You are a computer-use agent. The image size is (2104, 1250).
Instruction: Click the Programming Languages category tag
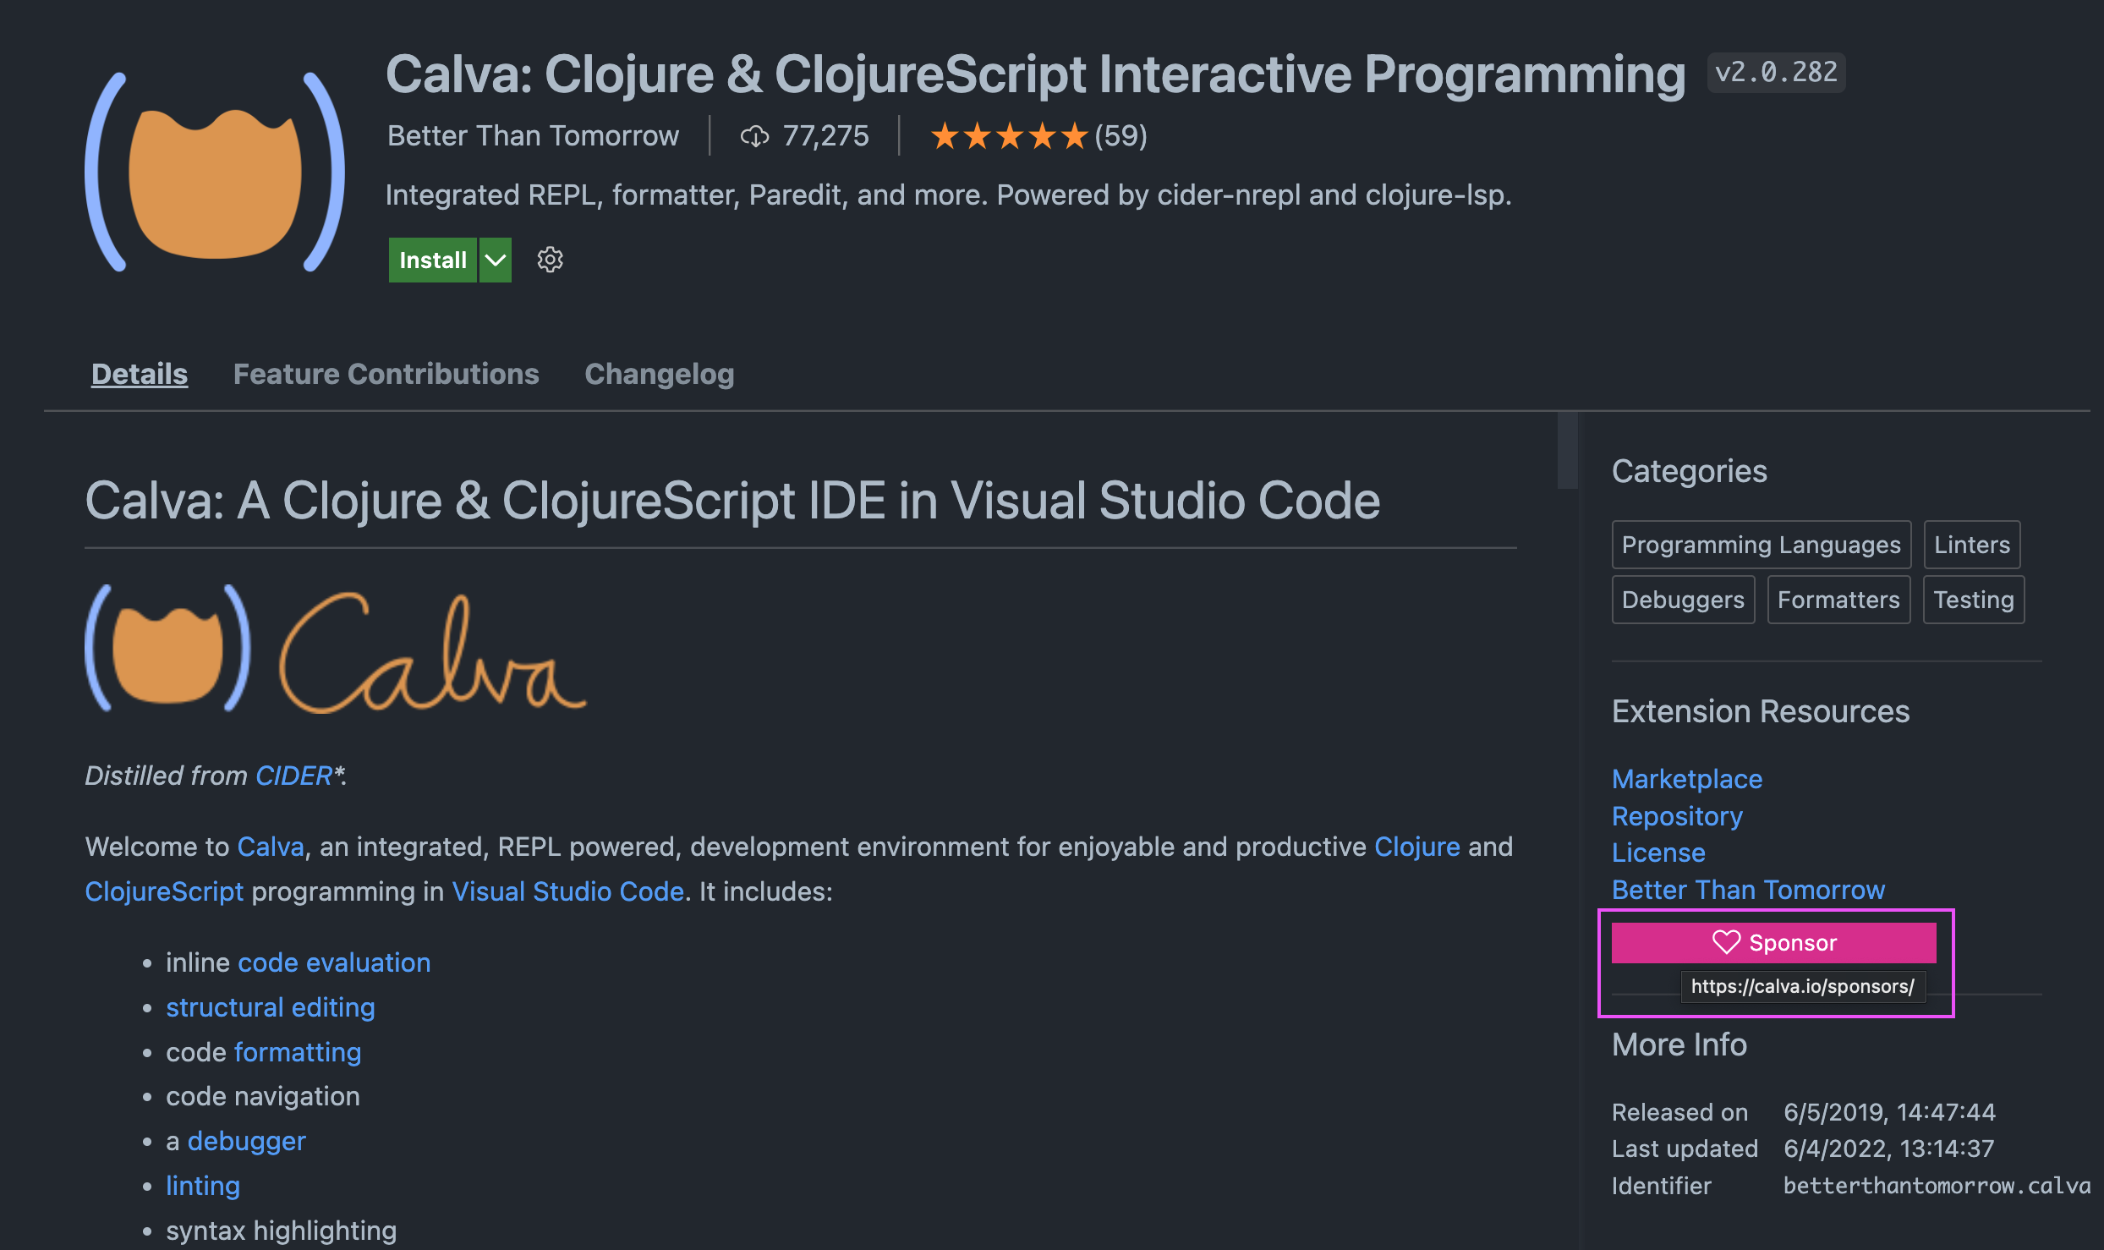point(1761,545)
